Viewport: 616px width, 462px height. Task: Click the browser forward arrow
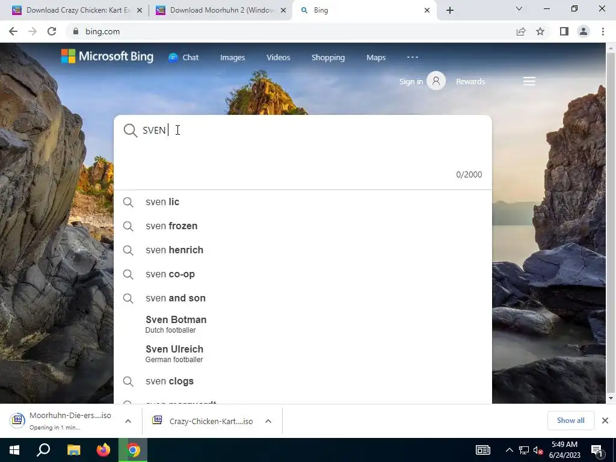pos(32,31)
